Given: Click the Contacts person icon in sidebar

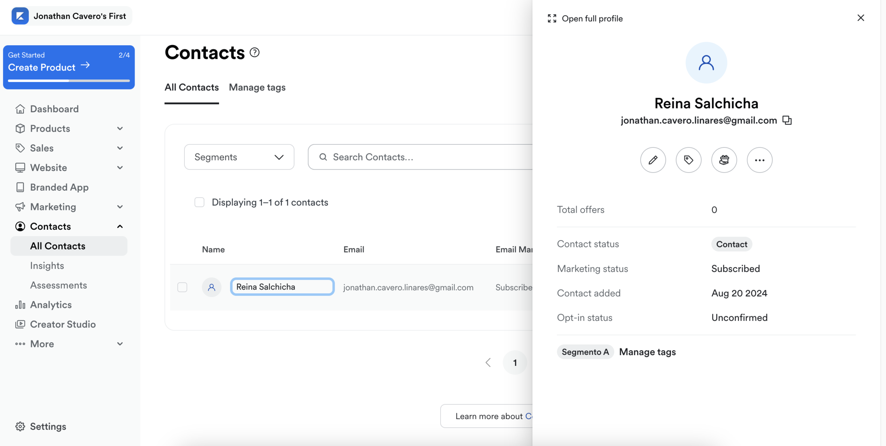Looking at the screenshot, I should click(x=20, y=227).
